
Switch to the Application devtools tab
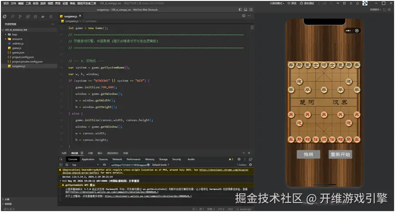(x=88, y=159)
